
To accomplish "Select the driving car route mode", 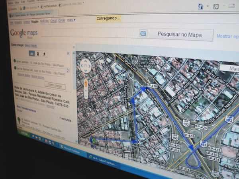I will (x=32, y=53).
